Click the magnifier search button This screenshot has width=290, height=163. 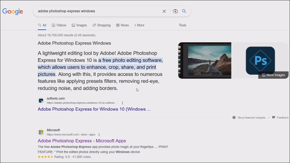184,11
